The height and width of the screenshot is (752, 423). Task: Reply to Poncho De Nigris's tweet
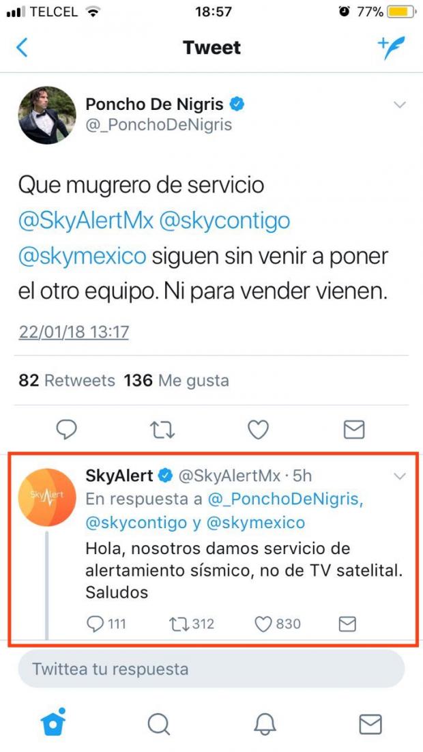[x=67, y=430]
